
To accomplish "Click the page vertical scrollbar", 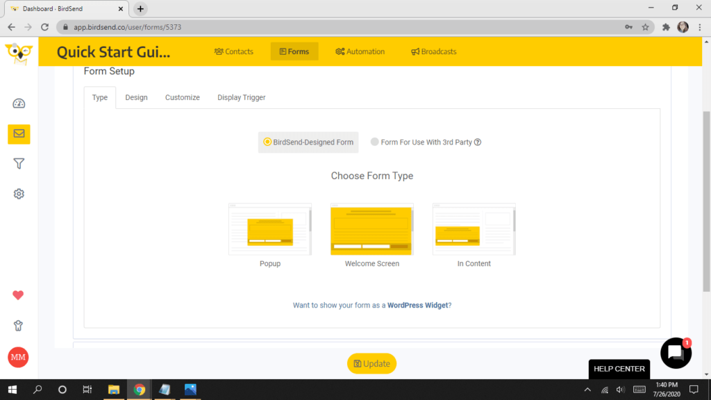I will (706, 202).
